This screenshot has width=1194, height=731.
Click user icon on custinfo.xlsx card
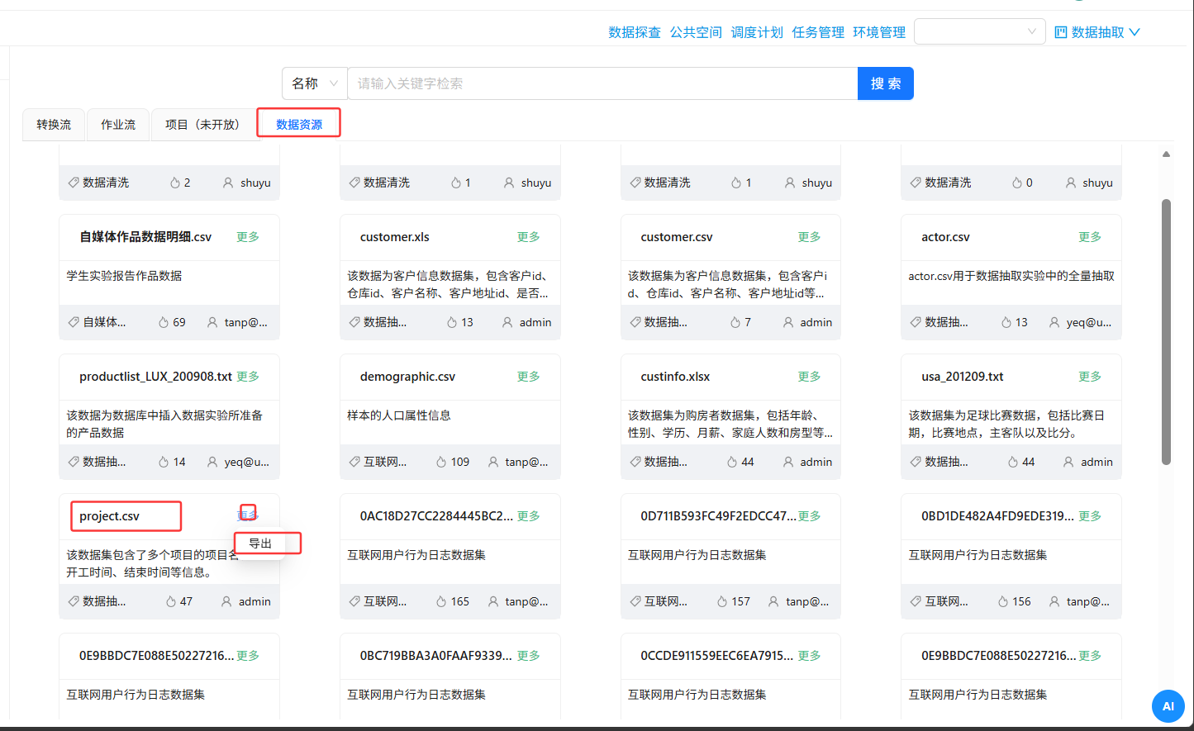point(788,462)
